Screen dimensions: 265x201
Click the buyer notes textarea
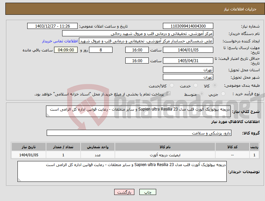click(122, 171)
